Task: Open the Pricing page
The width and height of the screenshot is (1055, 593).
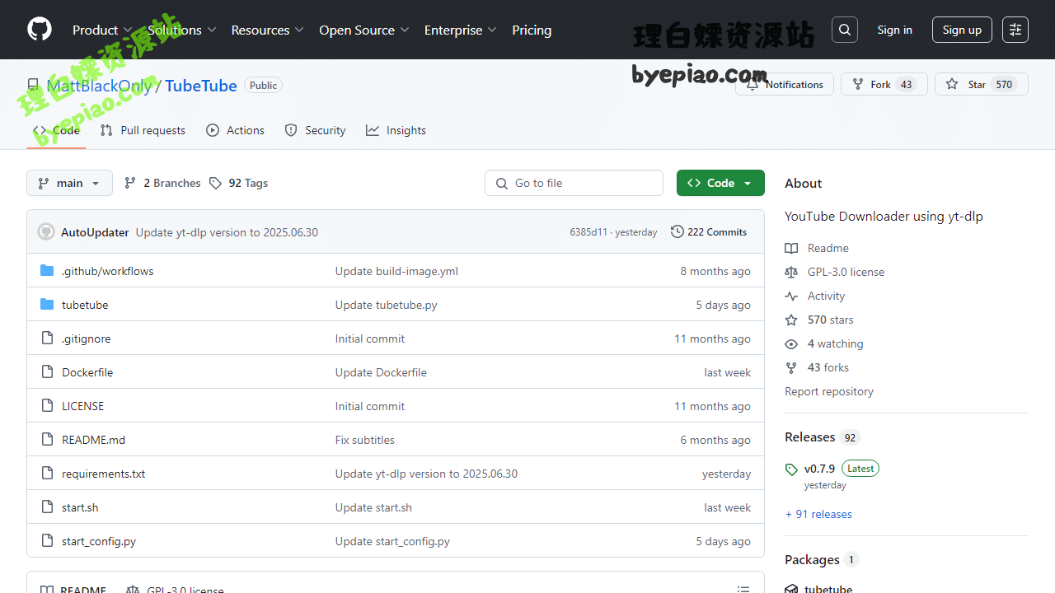Action: tap(532, 30)
